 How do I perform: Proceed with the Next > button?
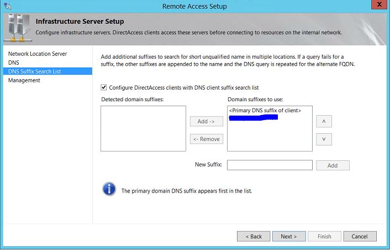click(x=289, y=236)
